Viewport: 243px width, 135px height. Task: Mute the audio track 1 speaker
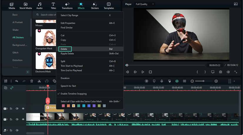click(x=17, y=130)
